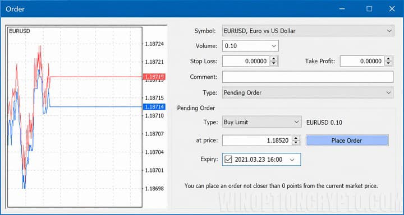Click the Place Order button

coord(347,141)
